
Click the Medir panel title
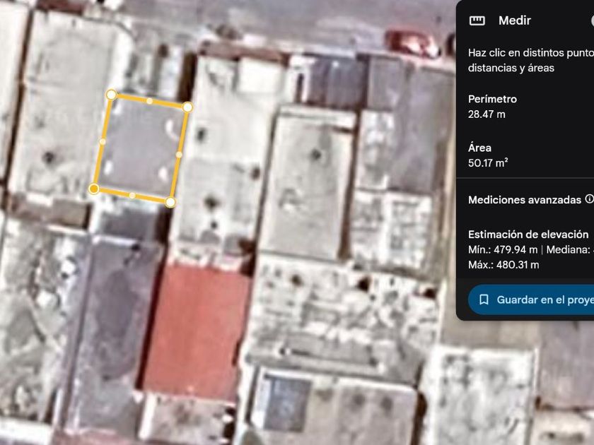click(515, 20)
